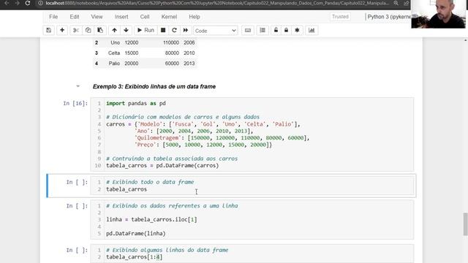
Task: Click the cell with tabela_carros.iloc[1] code
Action: click(252, 220)
